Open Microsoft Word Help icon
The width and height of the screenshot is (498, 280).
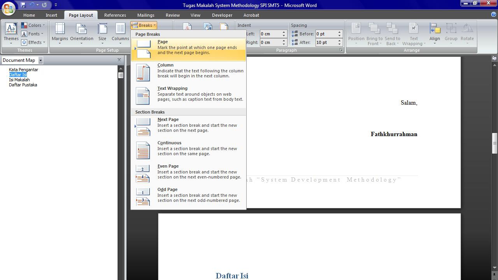[x=494, y=15]
